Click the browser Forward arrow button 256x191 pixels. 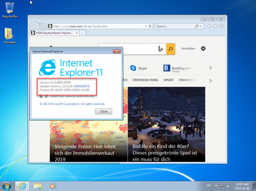point(43,26)
